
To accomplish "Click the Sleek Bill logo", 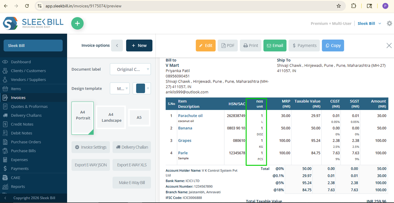I will tap(33, 23).
